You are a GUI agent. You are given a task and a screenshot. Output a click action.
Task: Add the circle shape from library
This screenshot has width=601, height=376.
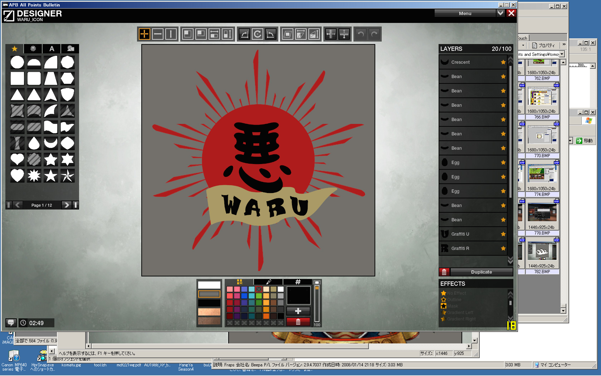[17, 62]
